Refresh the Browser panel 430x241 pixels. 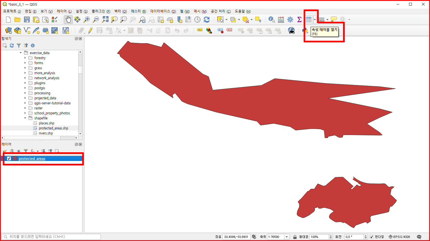pyautogui.click(x=12, y=45)
